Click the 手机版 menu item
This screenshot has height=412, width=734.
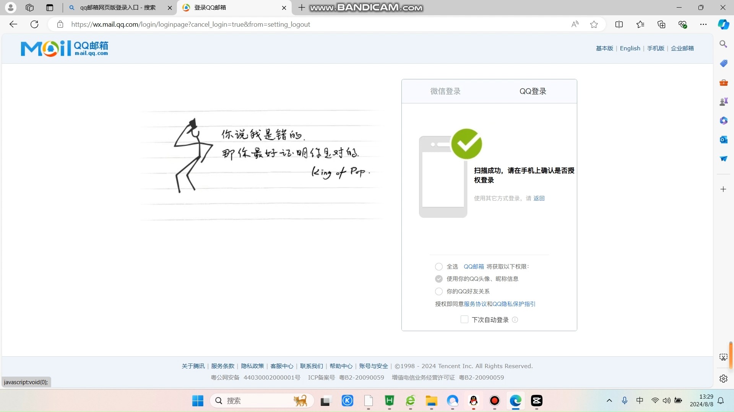(x=655, y=48)
